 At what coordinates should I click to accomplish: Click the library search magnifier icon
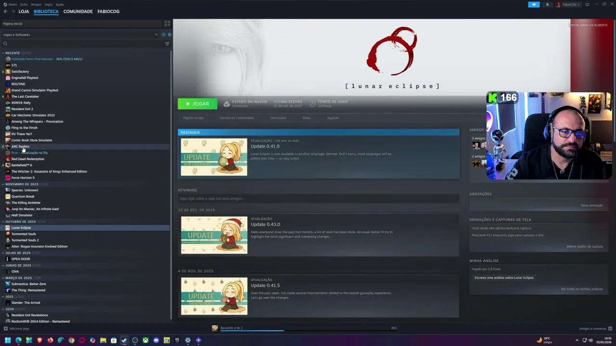[x=5, y=44]
